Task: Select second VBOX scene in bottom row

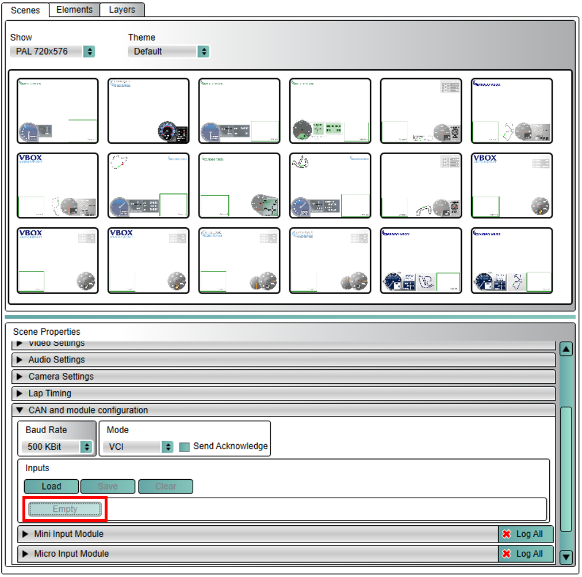Action: [x=148, y=261]
